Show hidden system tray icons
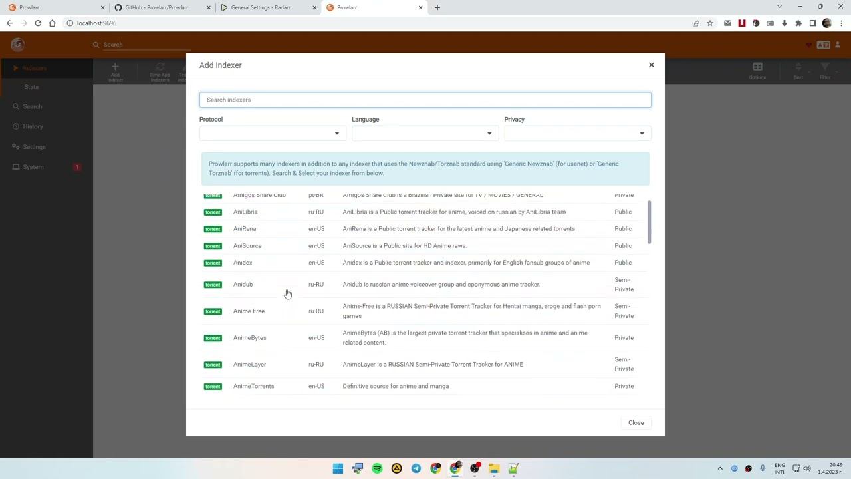This screenshot has height=479, width=851. [720, 468]
